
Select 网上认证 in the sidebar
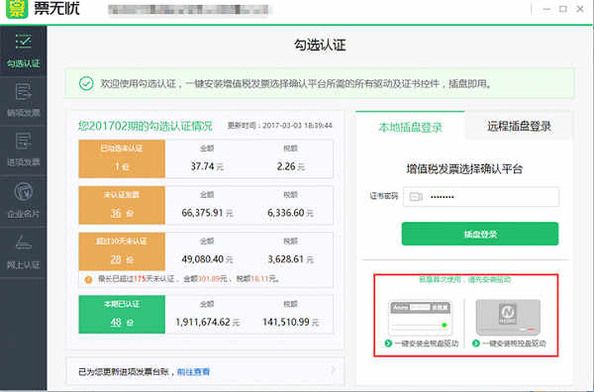(24, 252)
